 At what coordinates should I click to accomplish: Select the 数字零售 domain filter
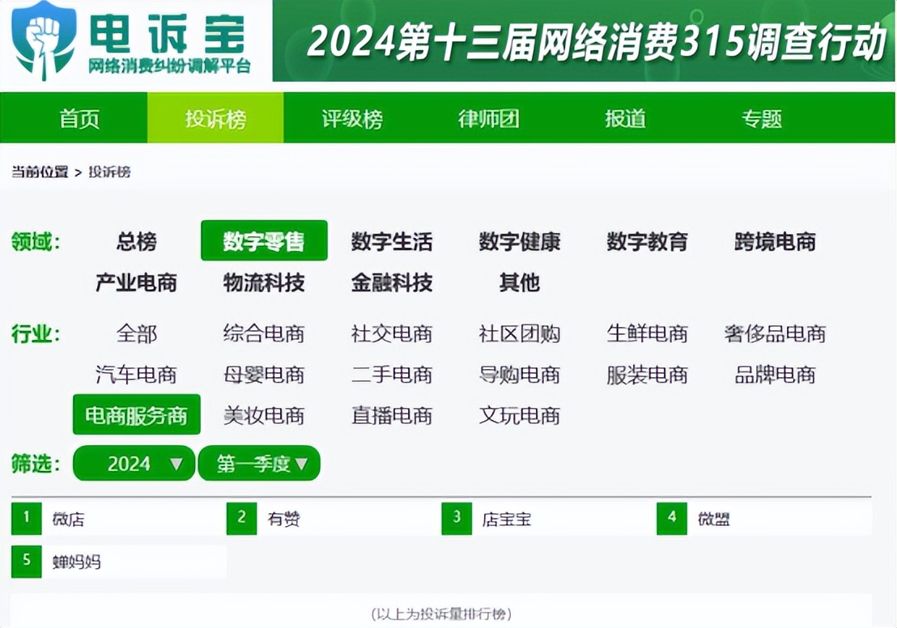(264, 240)
